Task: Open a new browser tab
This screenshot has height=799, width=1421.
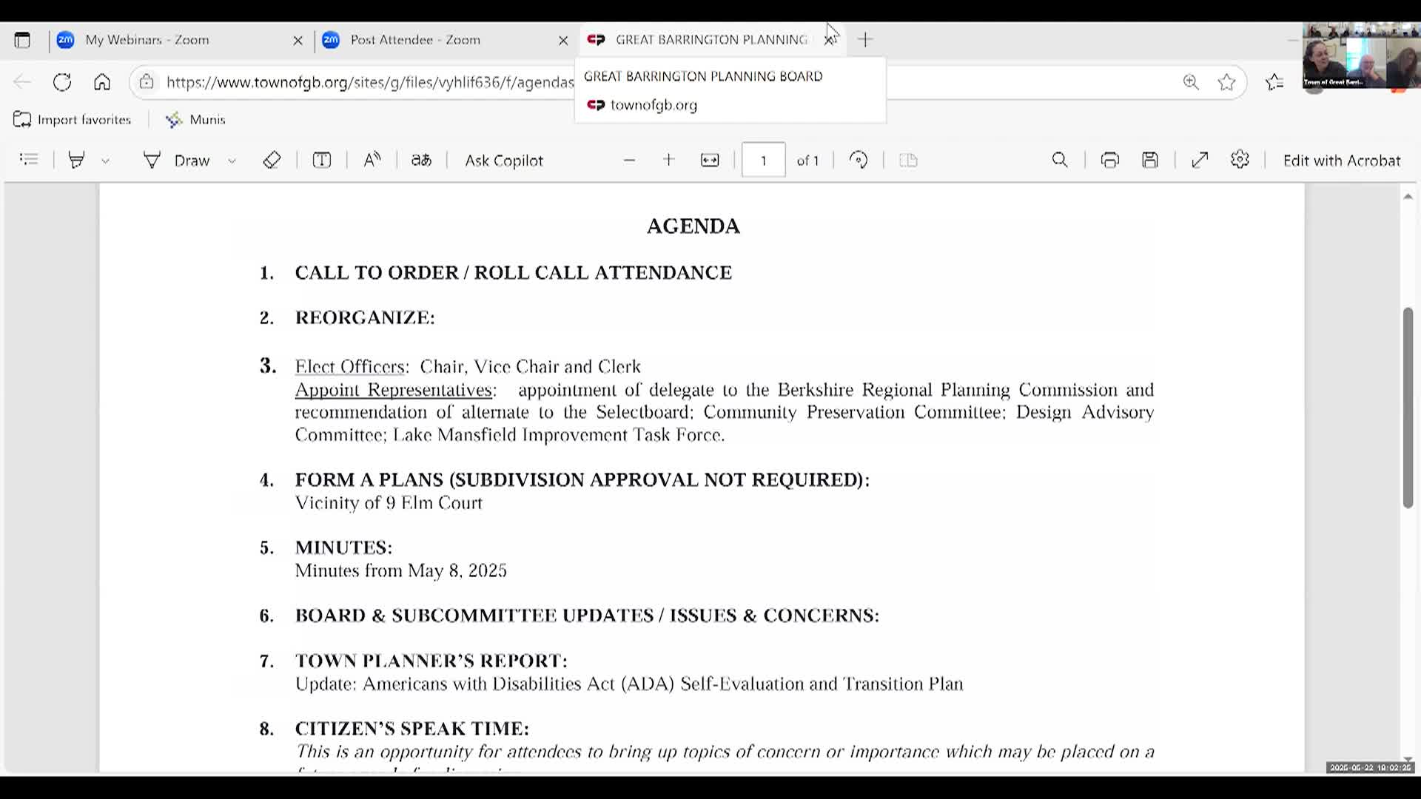Action: pyautogui.click(x=865, y=40)
